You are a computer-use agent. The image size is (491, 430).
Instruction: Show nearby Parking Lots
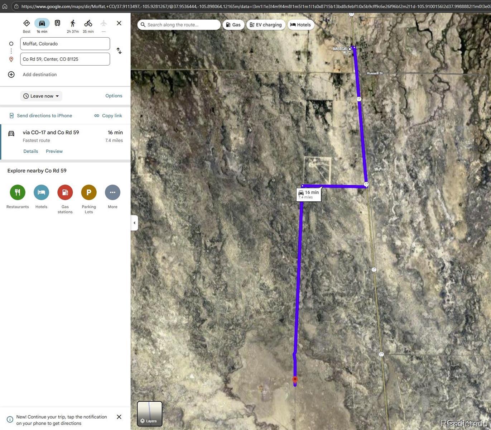(x=89, y=192)
